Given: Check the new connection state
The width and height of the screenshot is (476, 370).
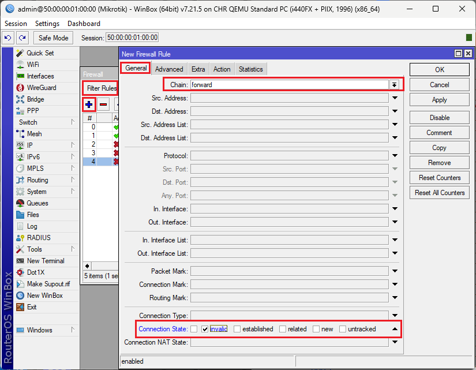Looking at the screenshot, I should pos(316,329).
